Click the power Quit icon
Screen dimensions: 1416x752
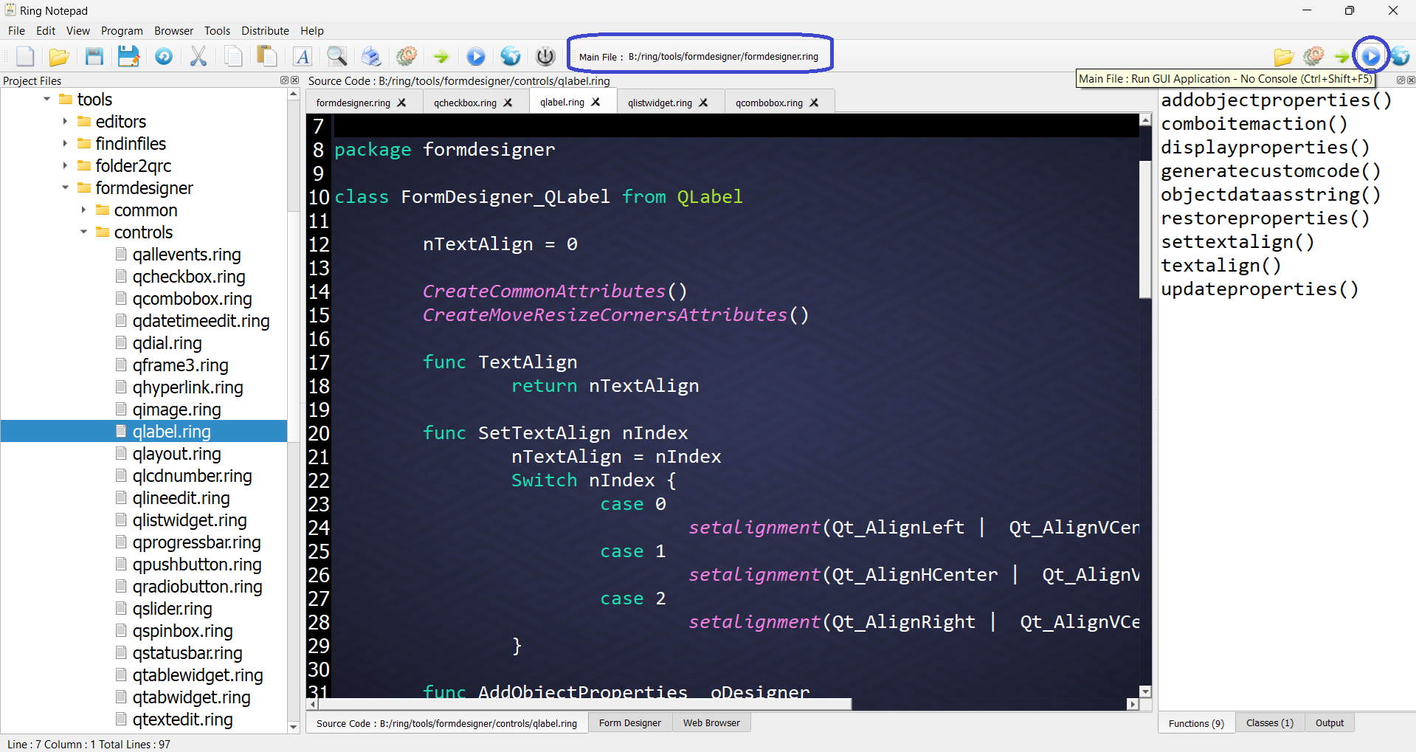[545, 57]
